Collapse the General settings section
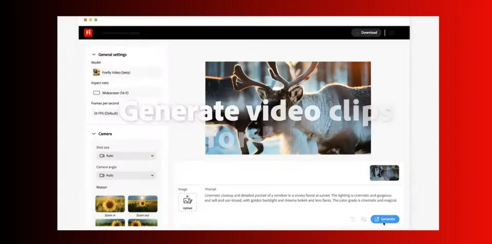This screenshot has height=244, width=492. click(x=94, y=55)
